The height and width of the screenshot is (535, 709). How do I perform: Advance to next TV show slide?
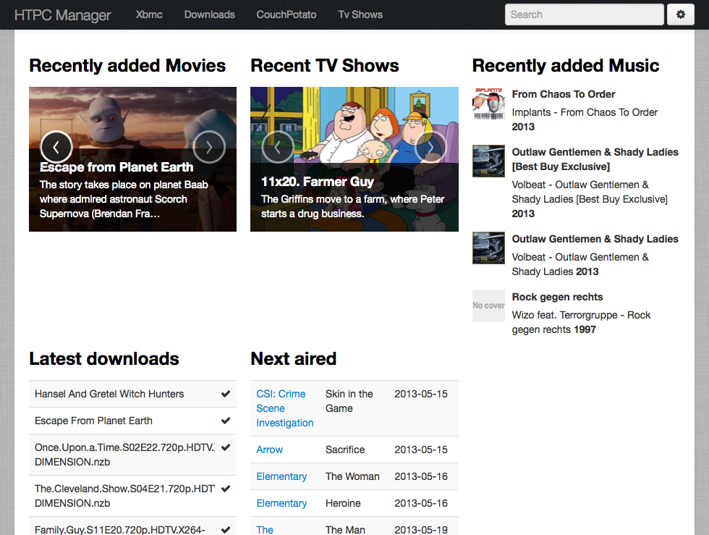pyautogui.click(x=430, y=147)
